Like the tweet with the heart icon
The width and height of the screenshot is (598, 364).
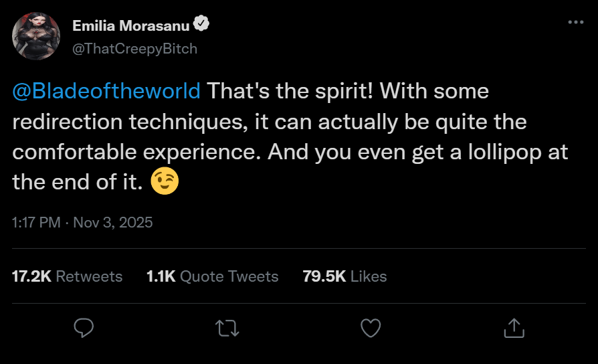[370, 328]
